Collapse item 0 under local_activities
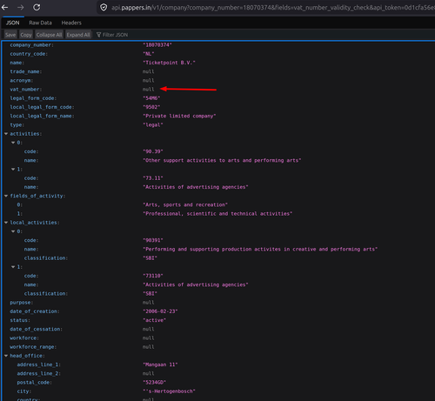The width and height of the screenshot is (435, 401). click(13, 231)
